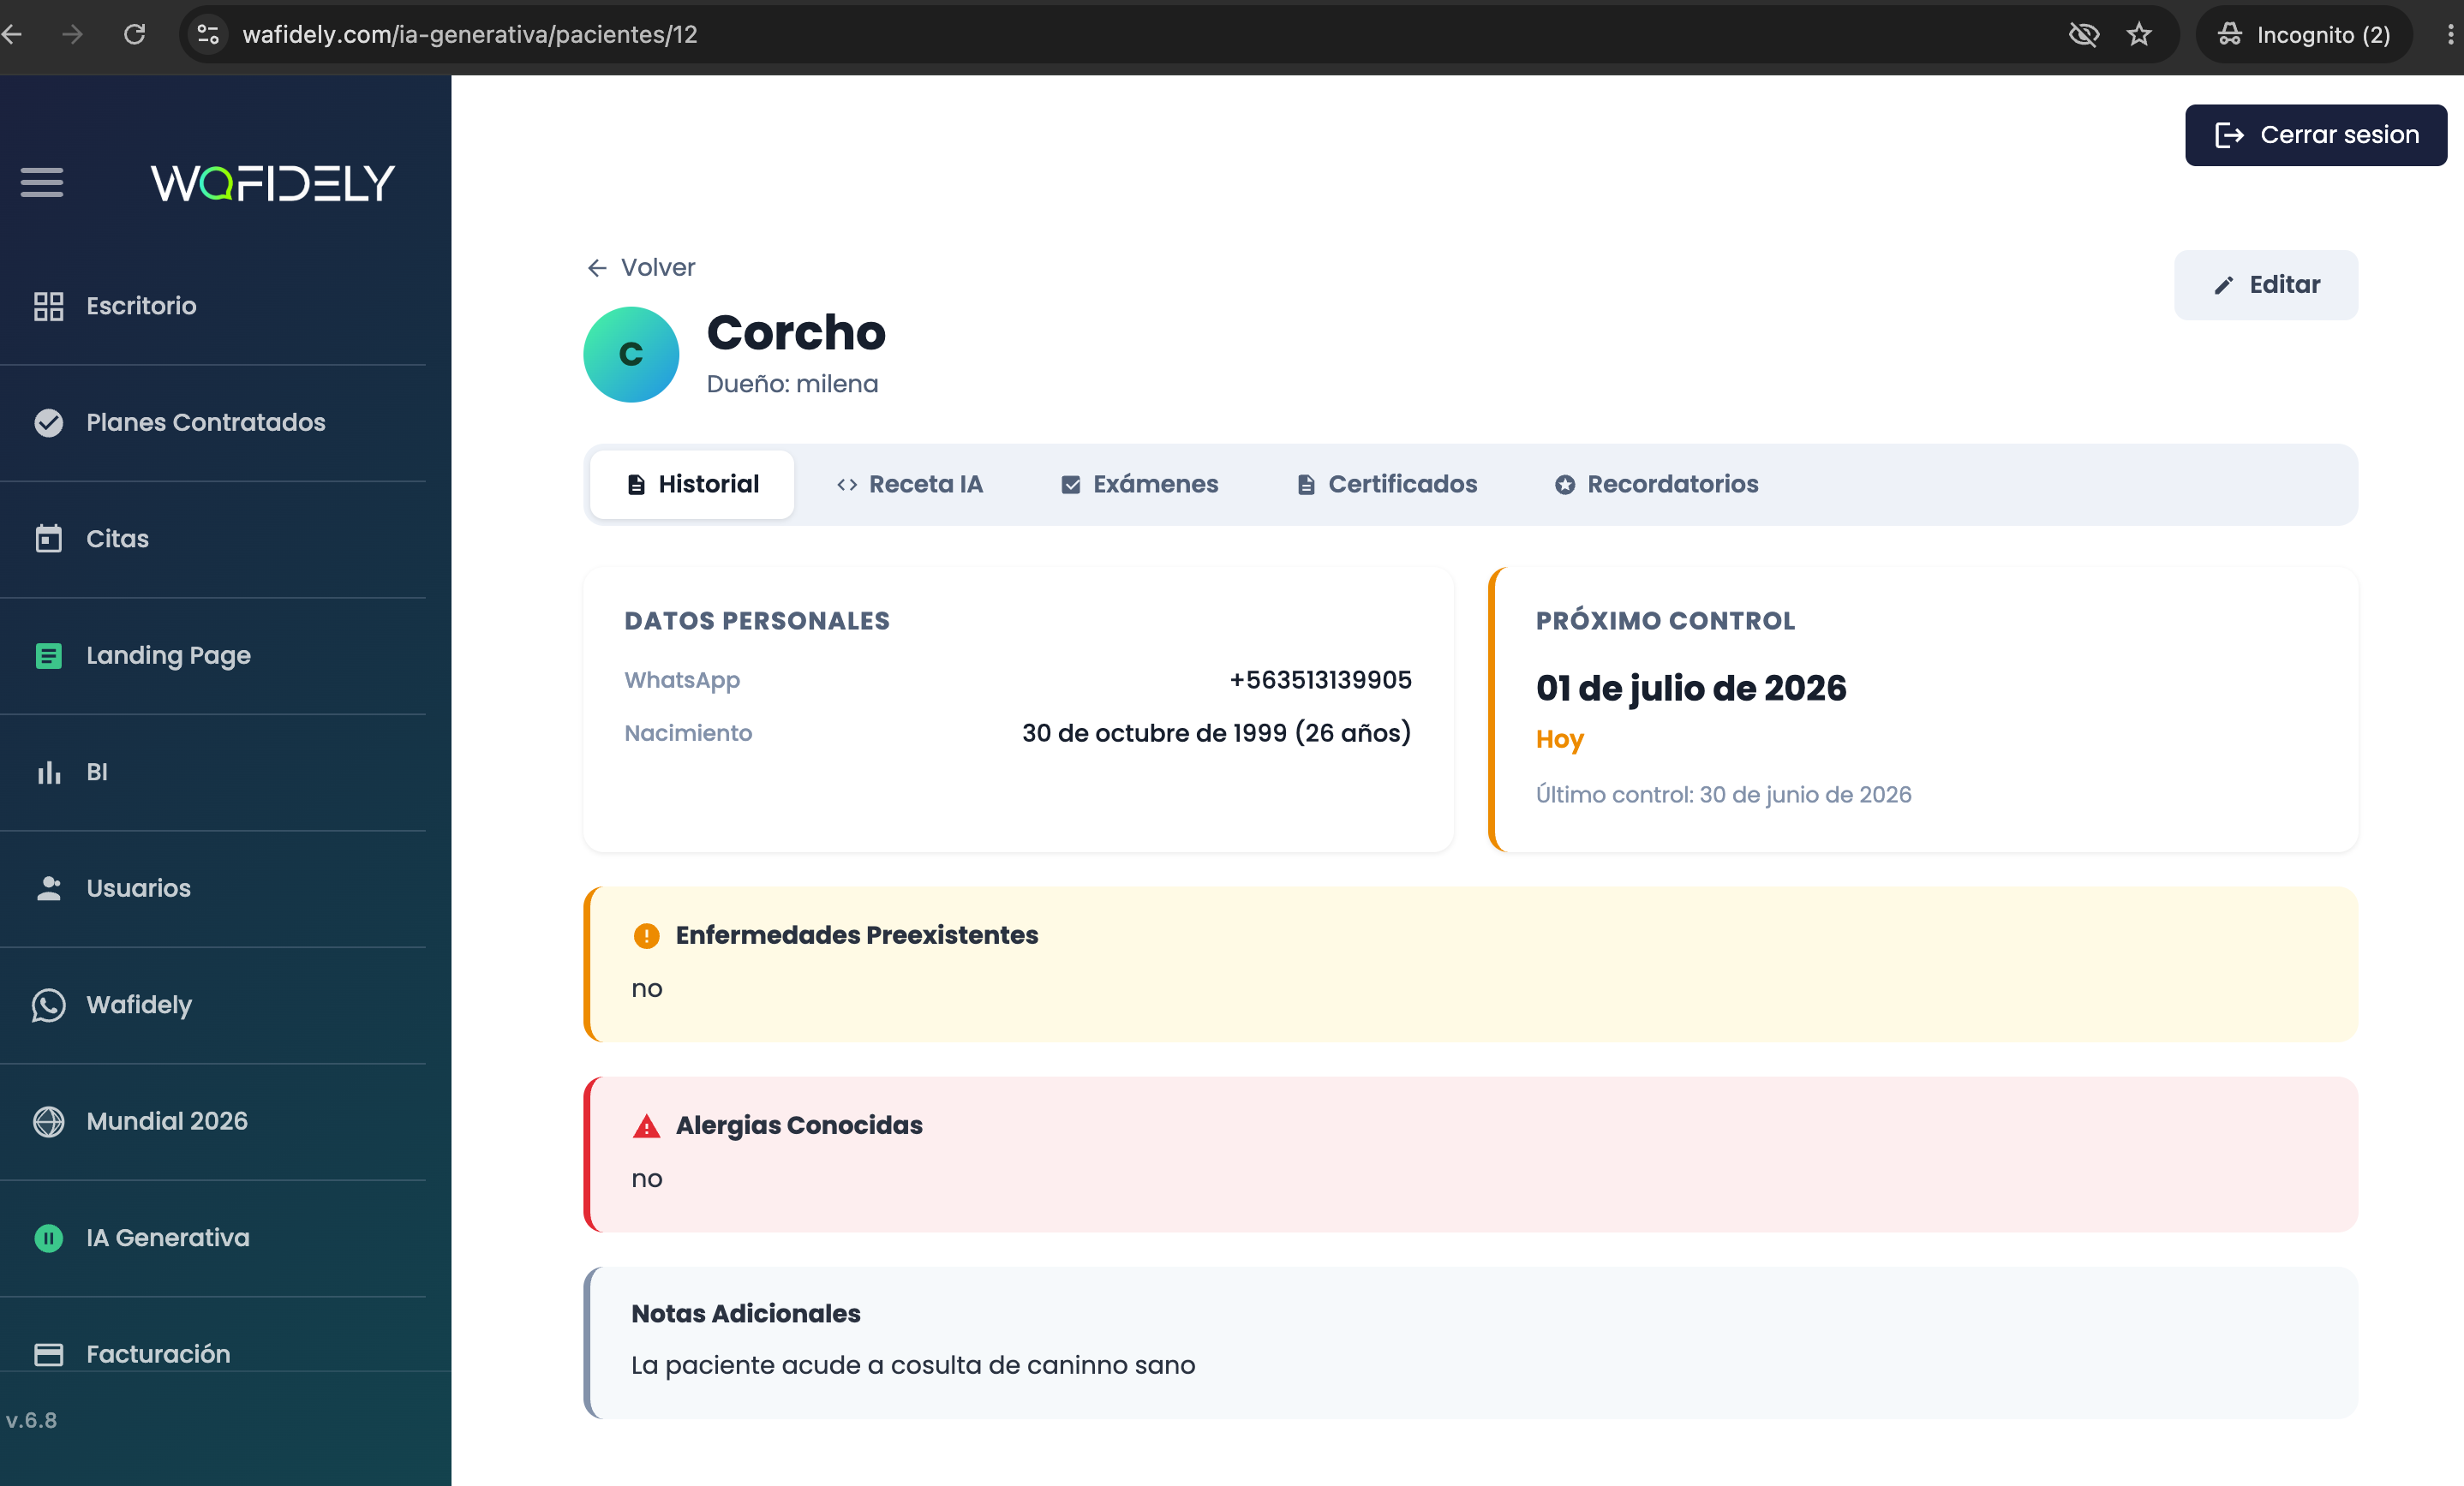Click the Dueño: milena text

792,384
